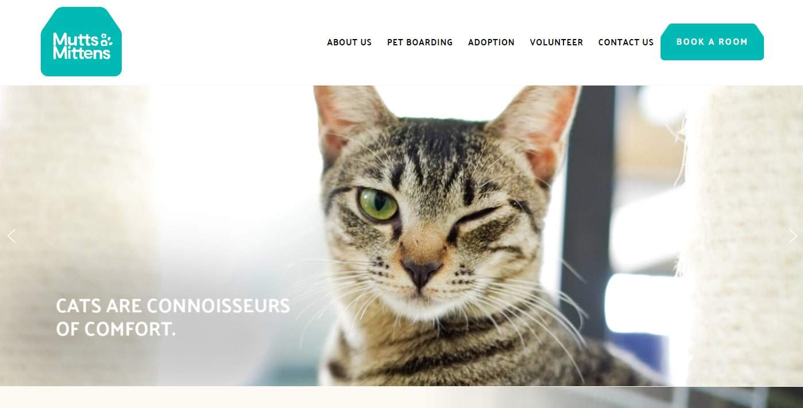
Task: Click the cat's open green eye
Action: [377, 204]
